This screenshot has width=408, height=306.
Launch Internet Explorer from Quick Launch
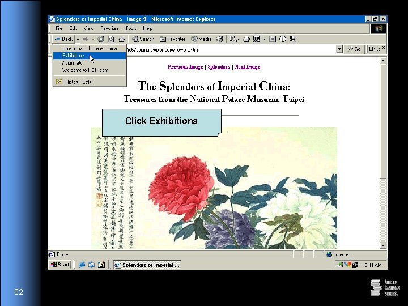[x=82, y=265]
